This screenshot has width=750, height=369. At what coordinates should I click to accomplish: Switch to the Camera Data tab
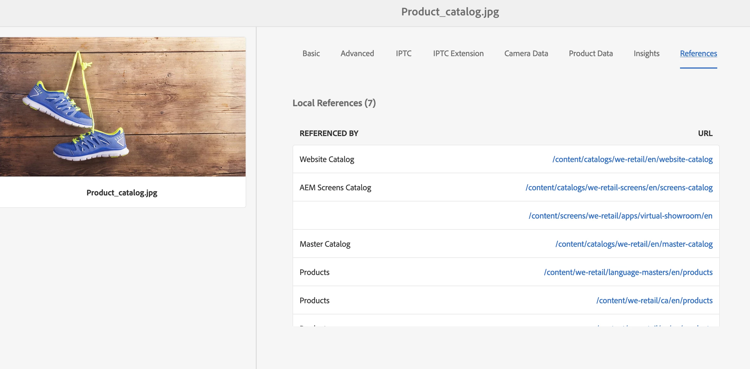pyautogui.click(x=526, y=54)
